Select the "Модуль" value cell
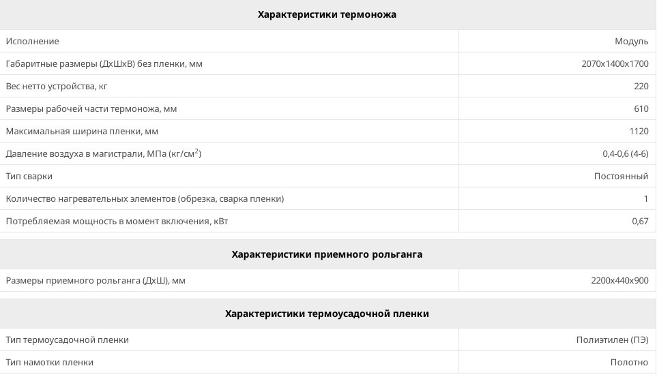Image resolution: width=657 pixels, height=379 pixels. coord(631,42)
